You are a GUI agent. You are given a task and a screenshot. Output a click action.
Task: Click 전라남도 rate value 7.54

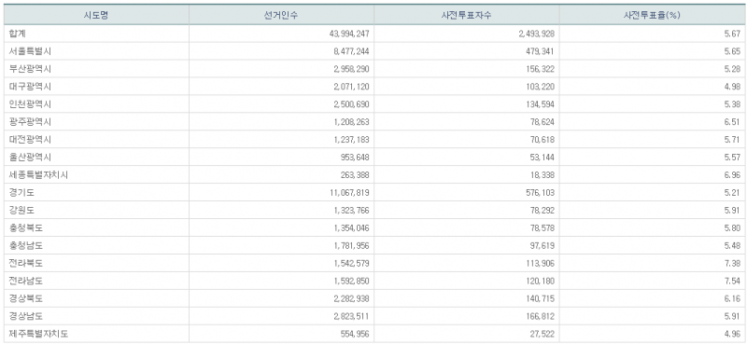pyautogui.click(x=732, y=281)
